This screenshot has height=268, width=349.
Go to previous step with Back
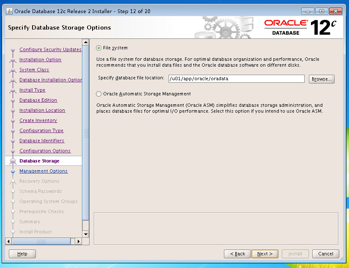pos(237,254)
